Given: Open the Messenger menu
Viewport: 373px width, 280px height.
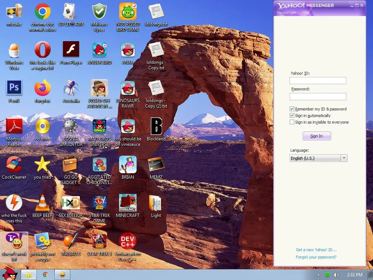Looking at the screenshot, I should click(286, 12).
